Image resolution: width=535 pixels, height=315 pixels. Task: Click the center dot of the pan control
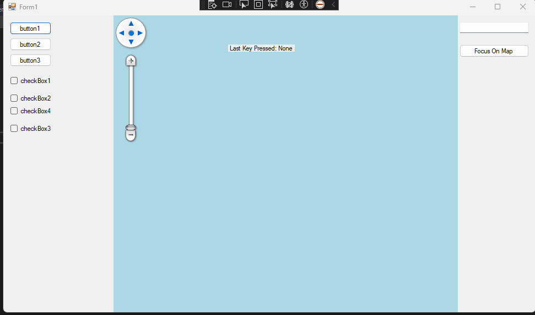coord(131,33)
